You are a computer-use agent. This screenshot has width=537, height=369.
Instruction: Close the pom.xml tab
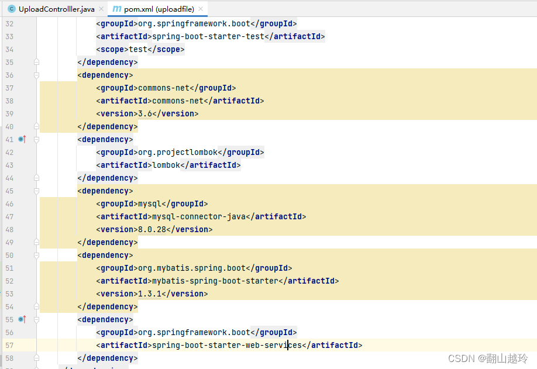pos(201,8)
